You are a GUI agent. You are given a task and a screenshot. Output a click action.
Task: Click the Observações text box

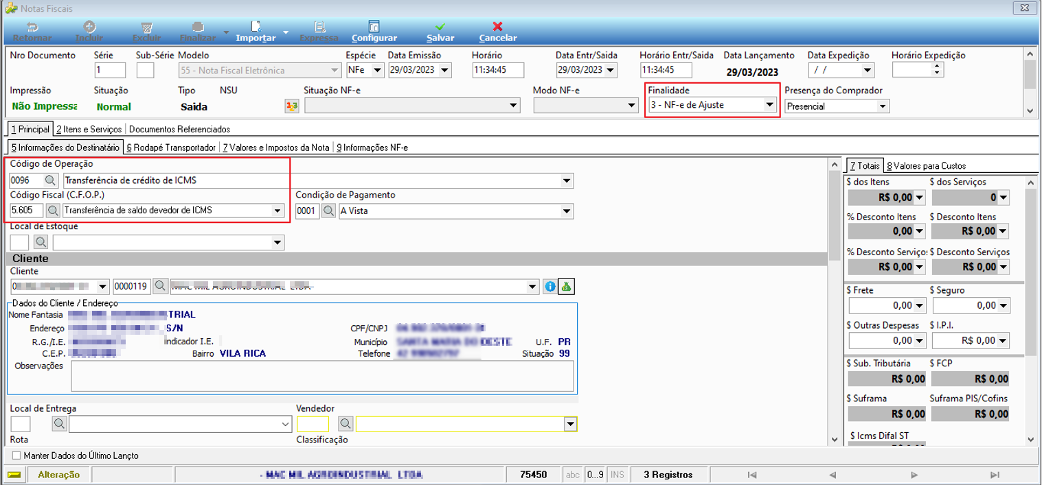tap(322, 376)
